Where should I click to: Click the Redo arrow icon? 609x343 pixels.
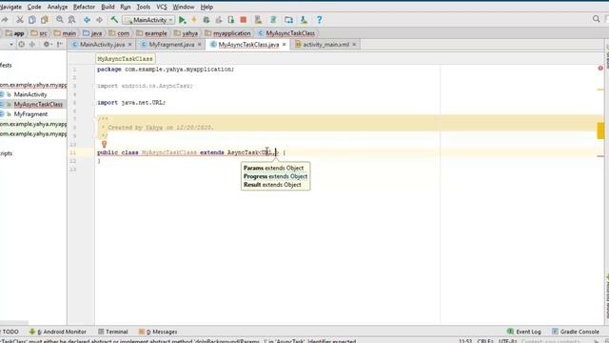(x=4, y=20)
